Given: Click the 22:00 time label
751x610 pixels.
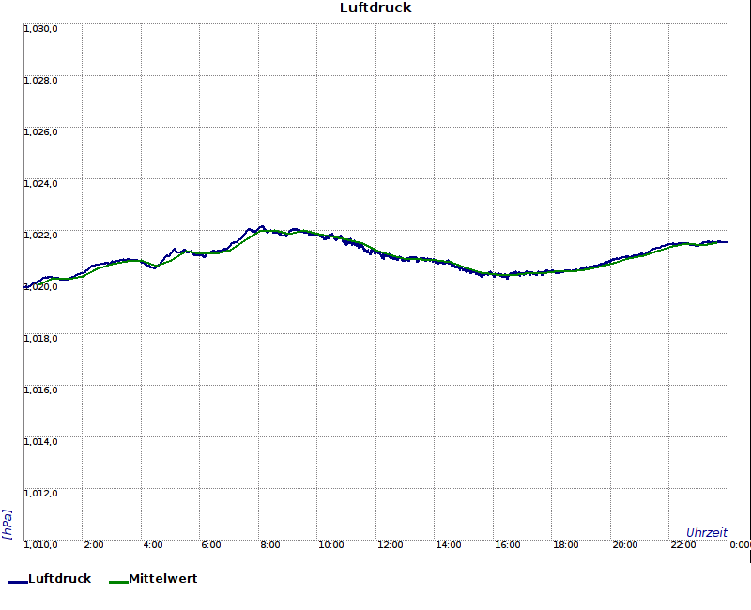Looking at the screenshot, I should pyautogui.click(x=683, y=545).
